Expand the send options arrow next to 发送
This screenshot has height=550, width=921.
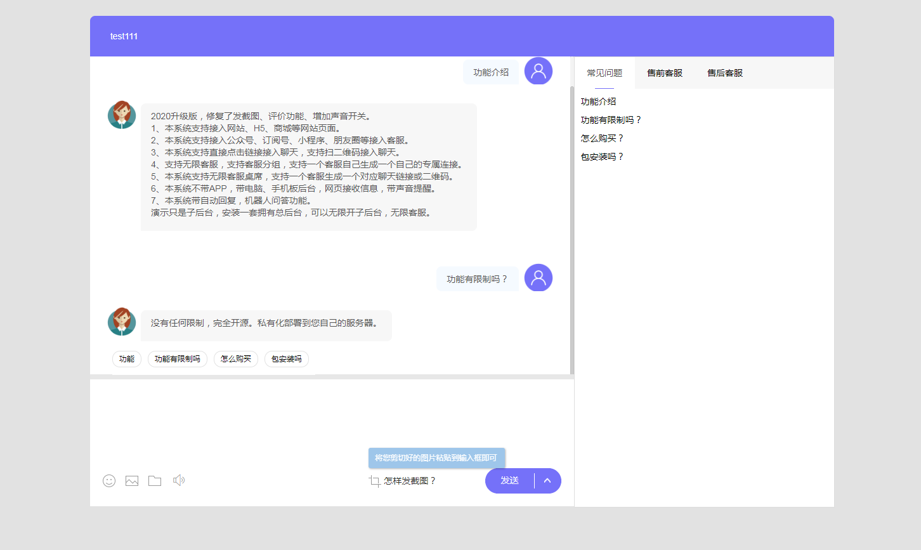click(x=547, y=481)
